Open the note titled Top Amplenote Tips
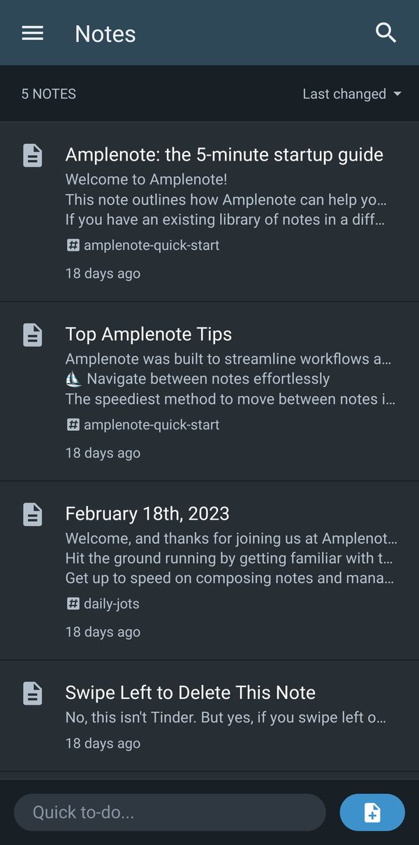 [149, 335]
